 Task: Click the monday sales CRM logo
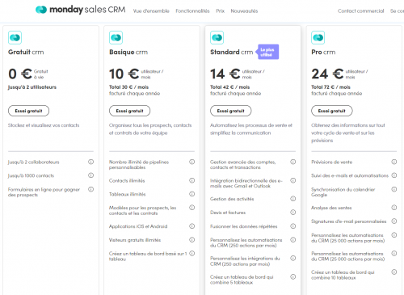(81, 10)
